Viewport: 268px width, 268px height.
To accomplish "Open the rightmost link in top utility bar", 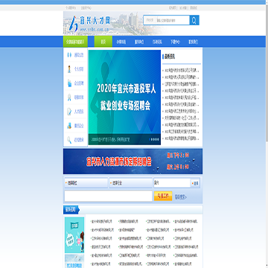I will point(194,8).
